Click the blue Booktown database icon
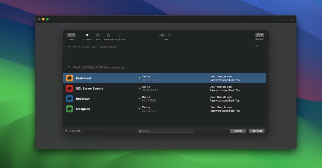 69,99
